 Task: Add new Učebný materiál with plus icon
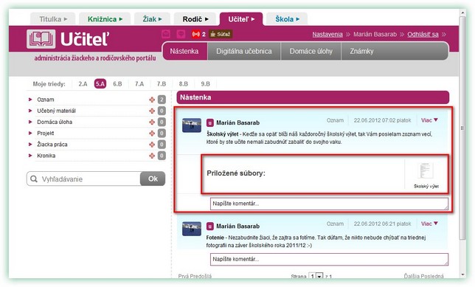pyautogui.click(x=152, y=111)
